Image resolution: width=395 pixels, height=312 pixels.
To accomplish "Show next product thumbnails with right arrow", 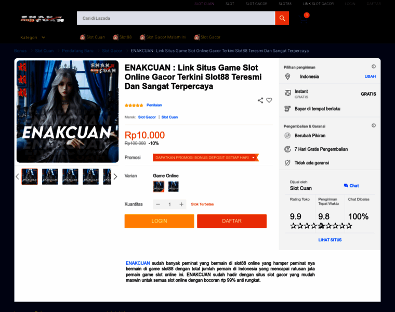I will [115, 176].
